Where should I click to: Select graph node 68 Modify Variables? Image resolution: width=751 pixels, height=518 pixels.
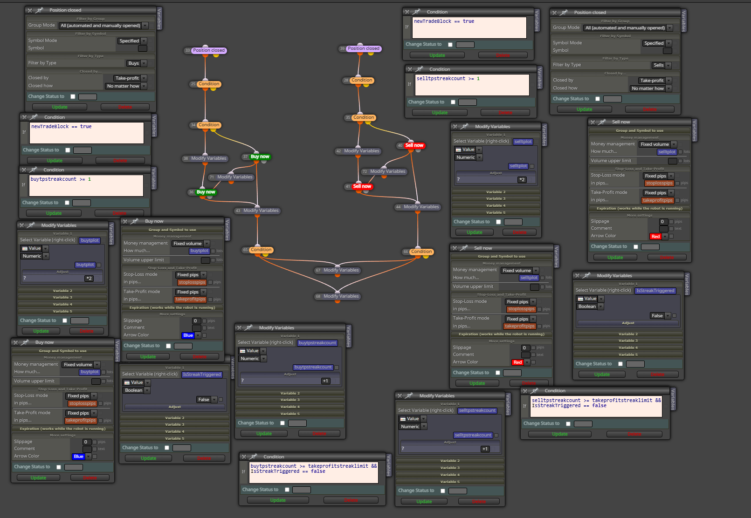pos(341,296)
